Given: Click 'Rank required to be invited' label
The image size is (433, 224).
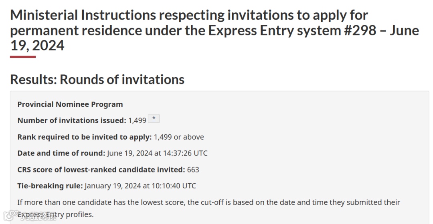Looking at the screenshot, I should pyautogui.click(x=84, y=137).
